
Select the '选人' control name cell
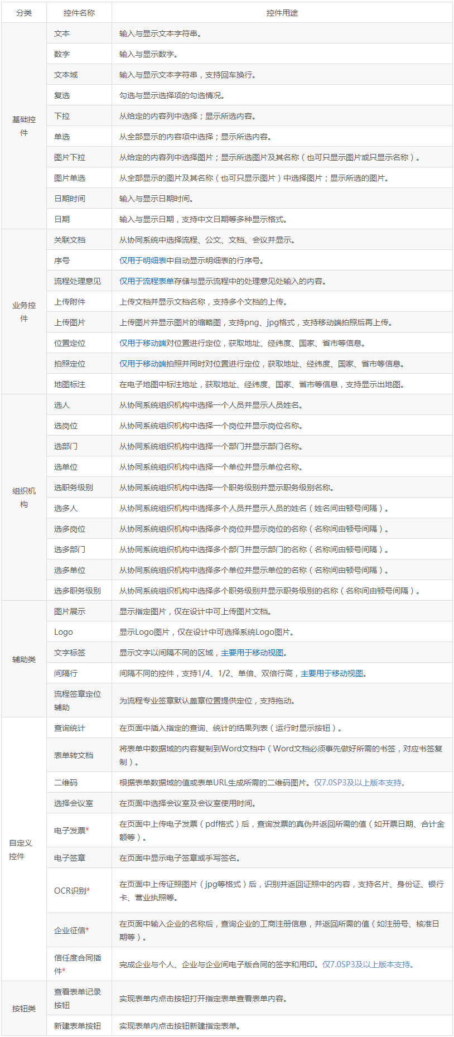pyautogui.click(x=79, y=405)
